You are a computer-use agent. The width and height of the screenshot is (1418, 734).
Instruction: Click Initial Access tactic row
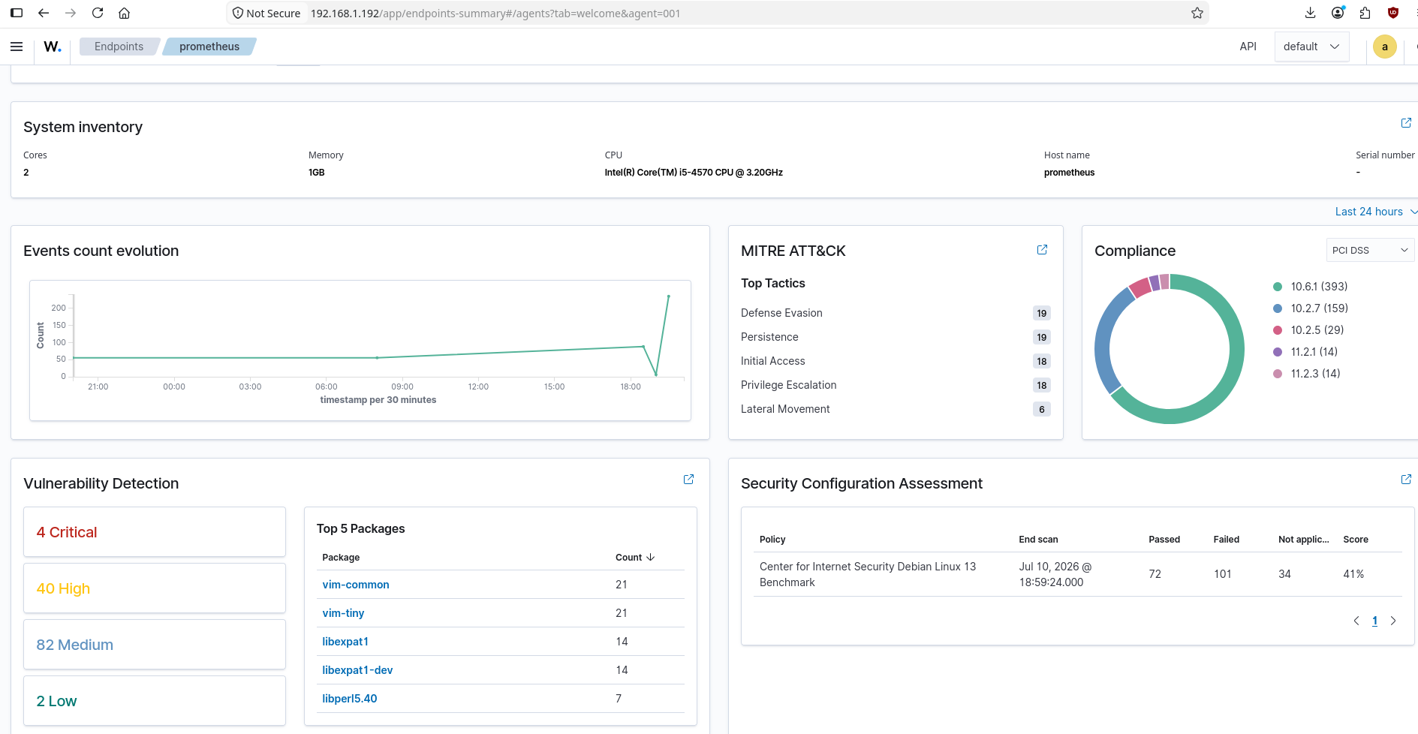click(x=896, y=361)
